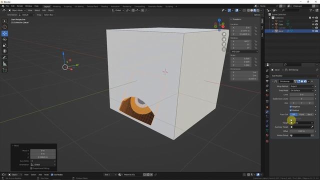Image resolution: width=320 pixels, height=180 pixels.
Task: Open the World properties tab icon
Action: [x=267, y=95]
